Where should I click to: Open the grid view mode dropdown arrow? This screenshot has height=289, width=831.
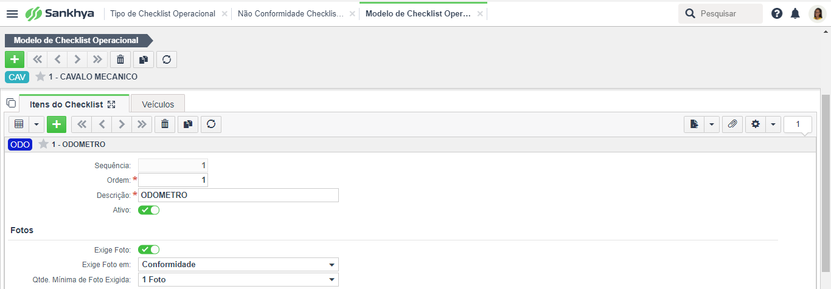pos(37,124)
